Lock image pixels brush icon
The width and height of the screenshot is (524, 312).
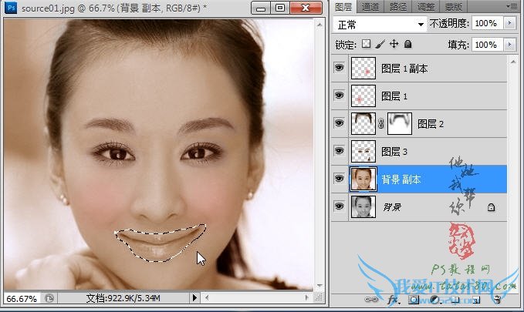click(x=380, y=44)
